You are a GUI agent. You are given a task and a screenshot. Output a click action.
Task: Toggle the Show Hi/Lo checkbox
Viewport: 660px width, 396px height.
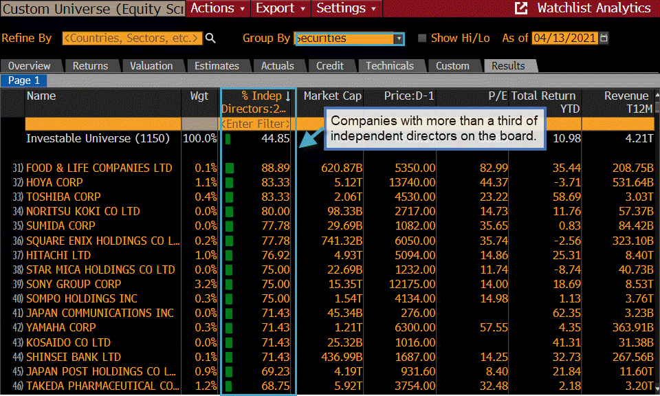[x=421, y=38]
